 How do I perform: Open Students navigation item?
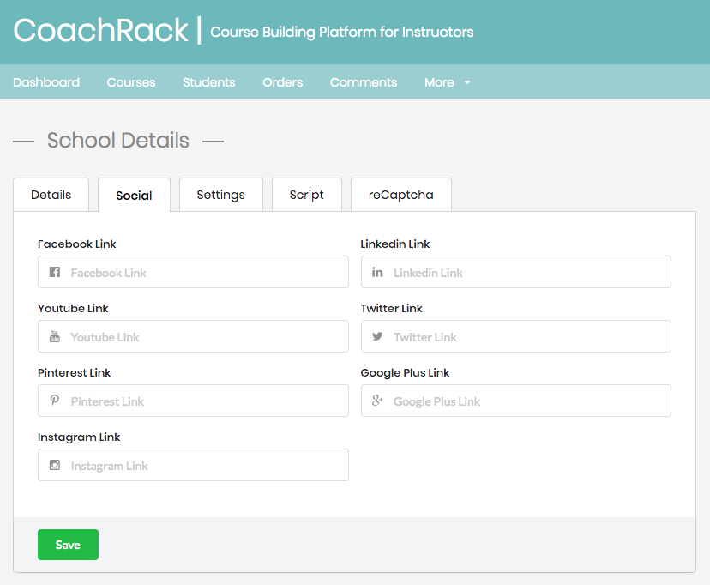coord(208,82)
